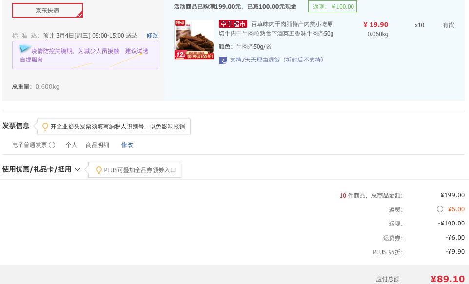This screenshot has width=469, height=284.
Task: Click the x10 quantity text
Action: click(x=419, y=25)
